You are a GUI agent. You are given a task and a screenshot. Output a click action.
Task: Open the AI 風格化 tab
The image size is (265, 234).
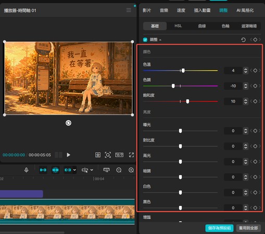pyautogui.click(x=245, y=10)
